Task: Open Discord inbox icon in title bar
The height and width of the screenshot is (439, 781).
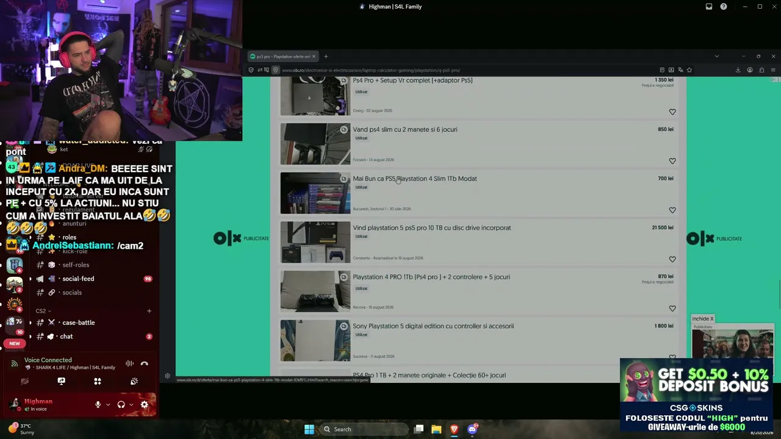Action: pos(709,7)
